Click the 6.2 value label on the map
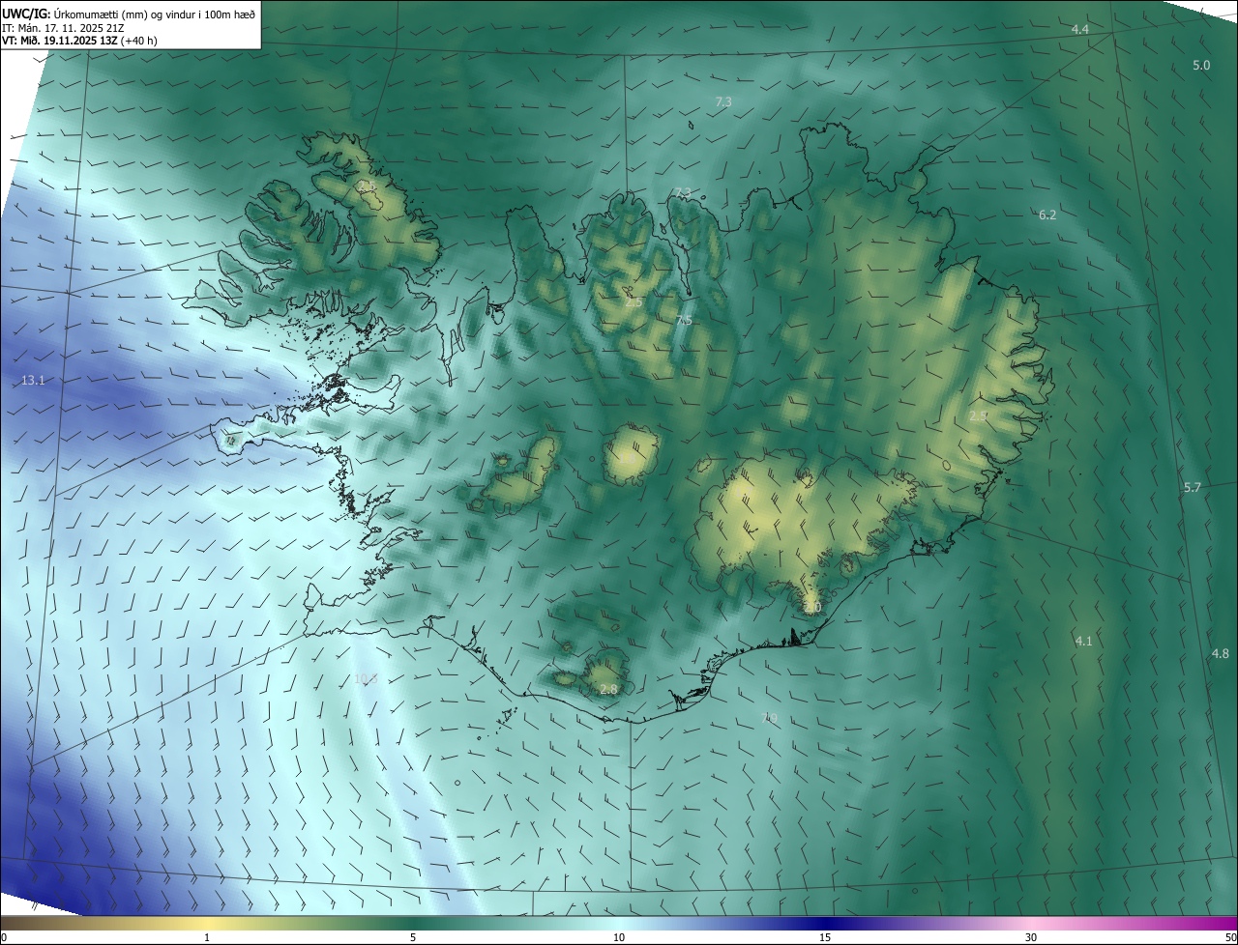The image size is (1238, 945). [x=1047, y=215]
